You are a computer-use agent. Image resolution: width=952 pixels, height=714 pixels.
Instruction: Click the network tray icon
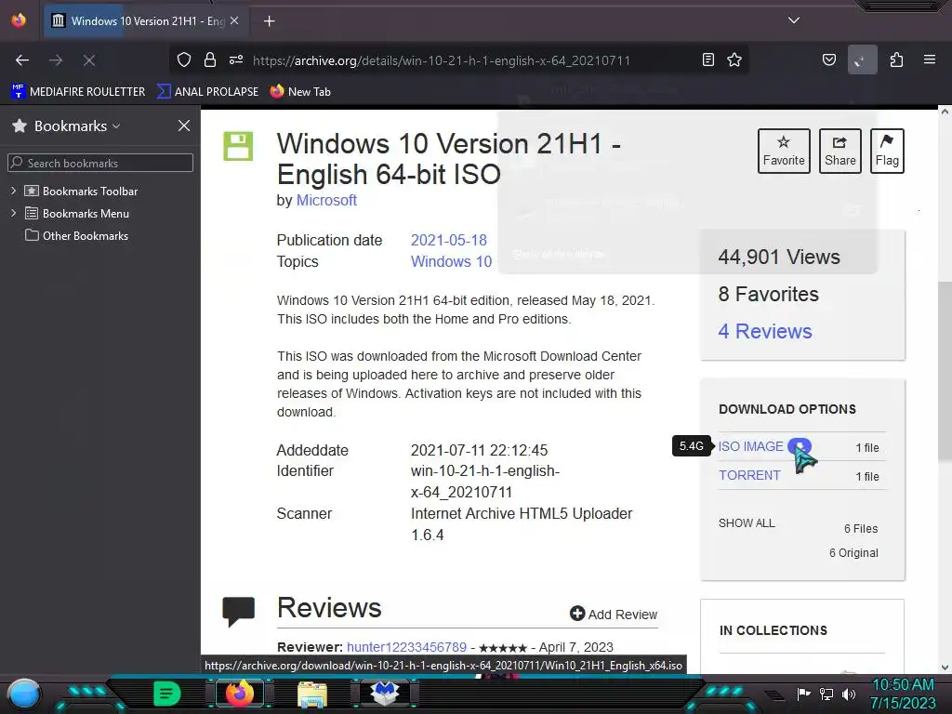click(x=826, y=694)
